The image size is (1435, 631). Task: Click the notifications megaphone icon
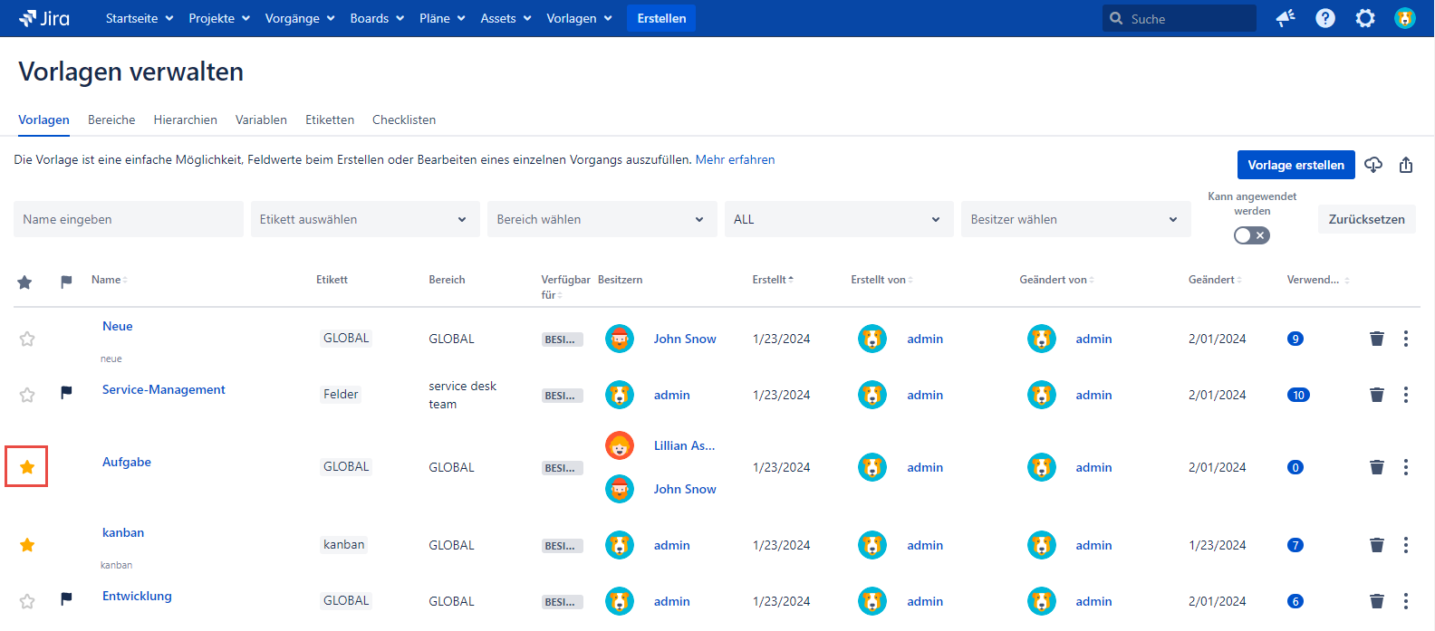pos(1286,18)
